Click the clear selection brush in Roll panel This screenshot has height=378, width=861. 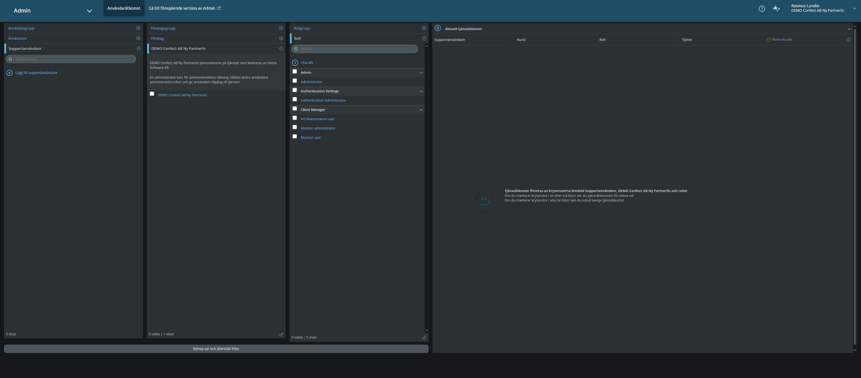(x=424, y=338)
